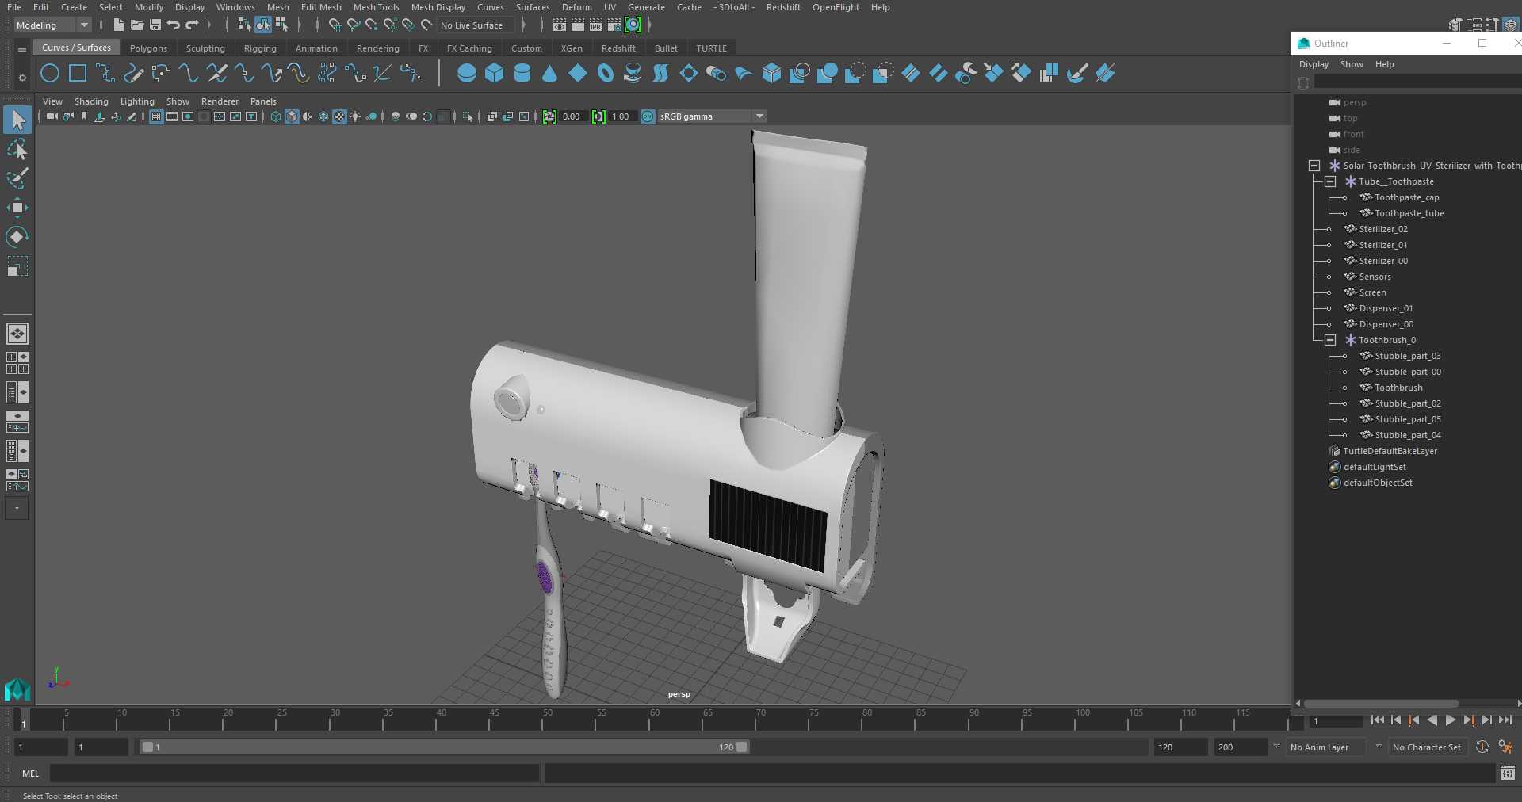Screen dimensions: 1522x802
Task: Toggle isolate select in viewport
Action: pos(468,116)
